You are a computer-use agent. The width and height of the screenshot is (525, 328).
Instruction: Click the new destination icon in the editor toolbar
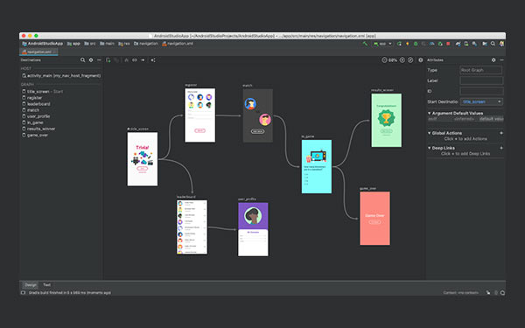click(x=108, y=60)
